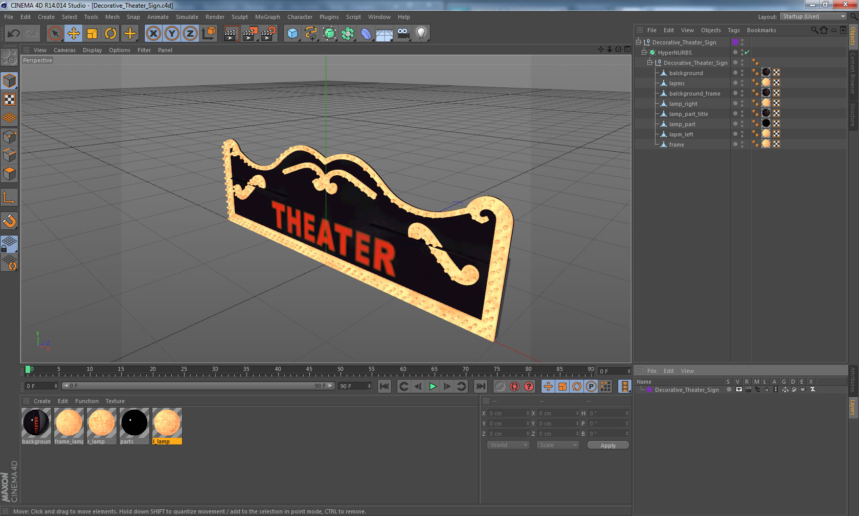Toggle the HyperNURBS enable checkmark
This screenshot has height=516, width=859.
747,52
